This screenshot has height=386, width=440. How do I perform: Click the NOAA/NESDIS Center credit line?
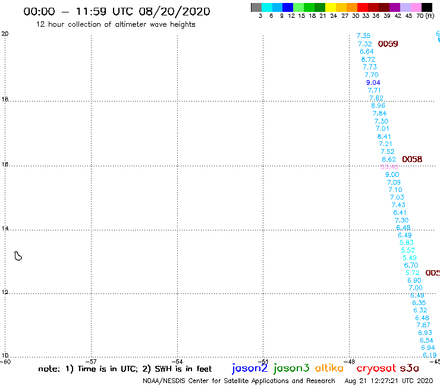(x=239, y=381)
